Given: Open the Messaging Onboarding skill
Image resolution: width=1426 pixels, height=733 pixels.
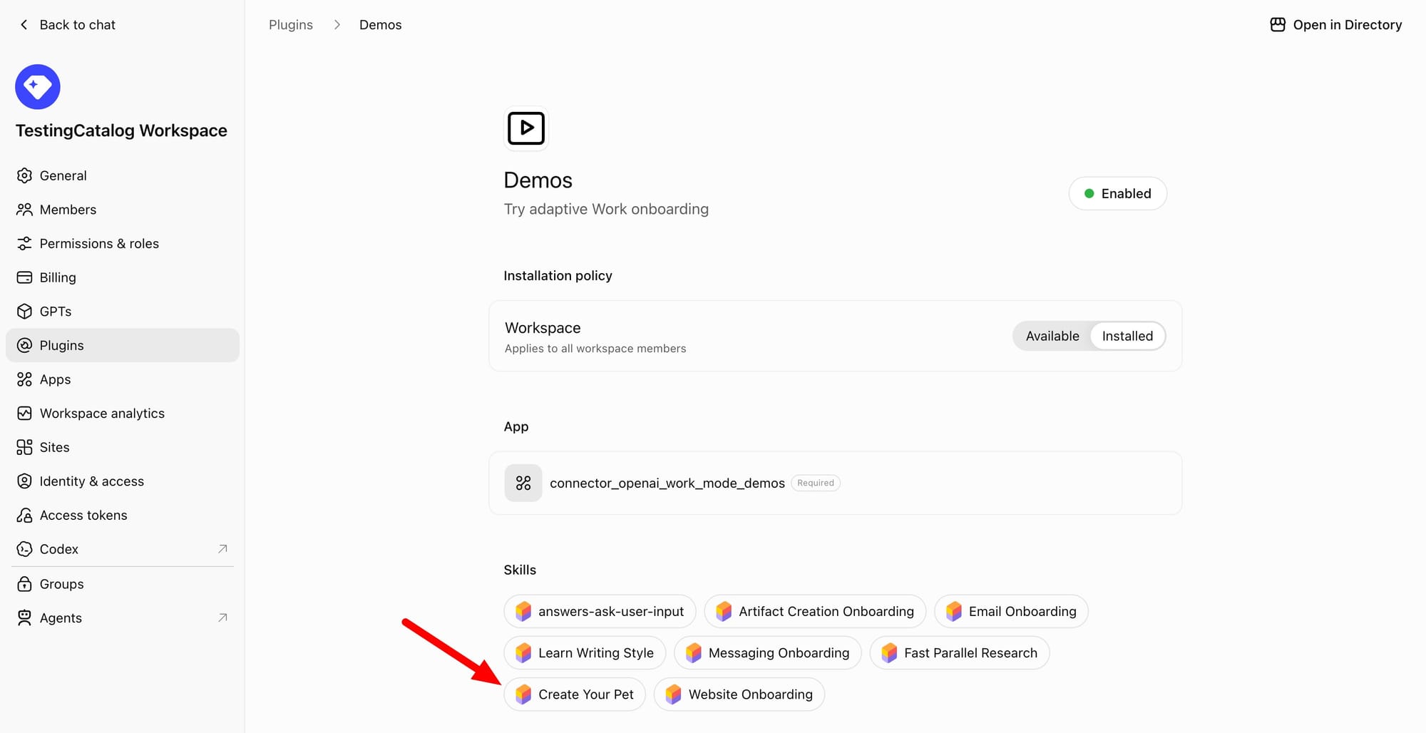Looking at the screenshot, I should 767,653.
